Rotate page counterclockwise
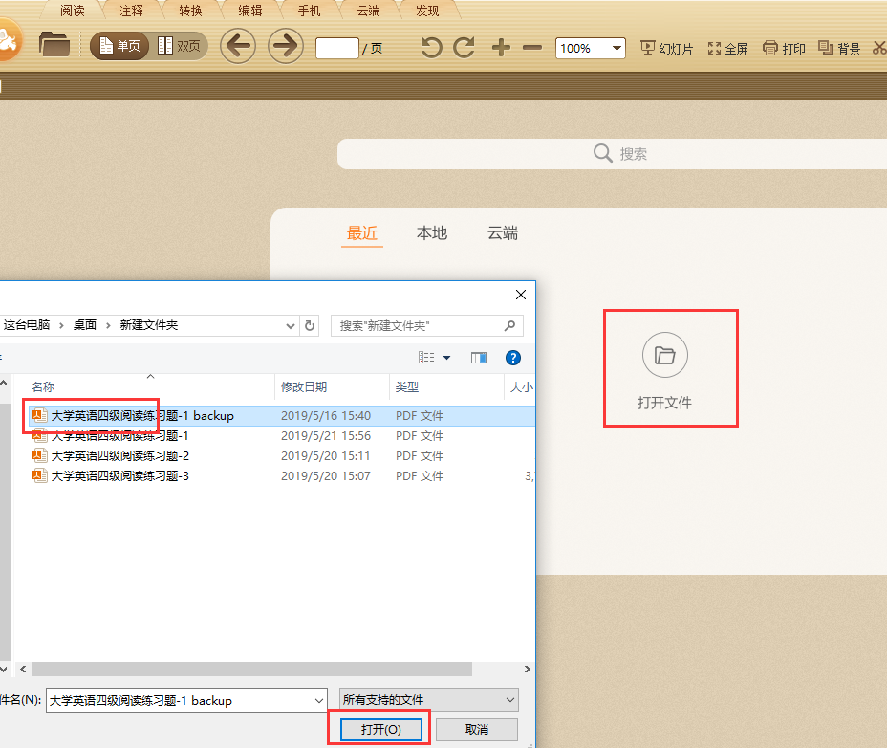 click(x=431, y=48)
